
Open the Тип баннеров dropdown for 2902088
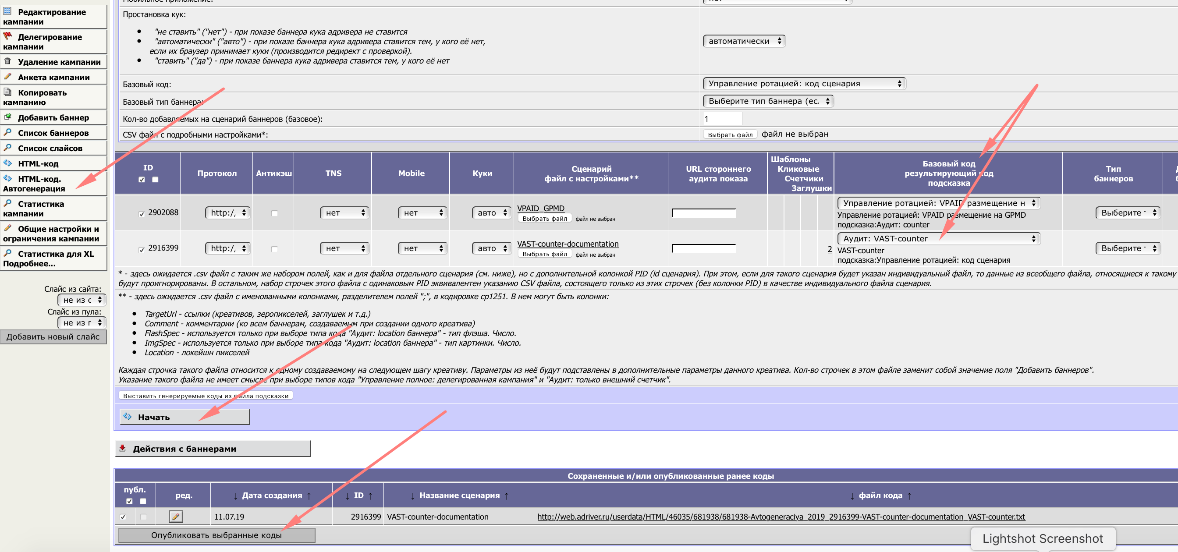[1128, 212]
